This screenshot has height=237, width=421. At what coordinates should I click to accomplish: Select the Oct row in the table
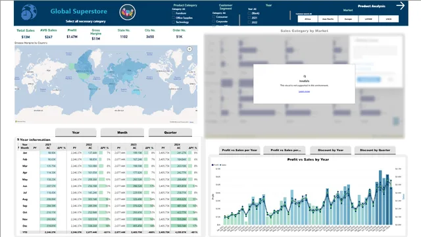pyautogui.click(x=109, y=212)
